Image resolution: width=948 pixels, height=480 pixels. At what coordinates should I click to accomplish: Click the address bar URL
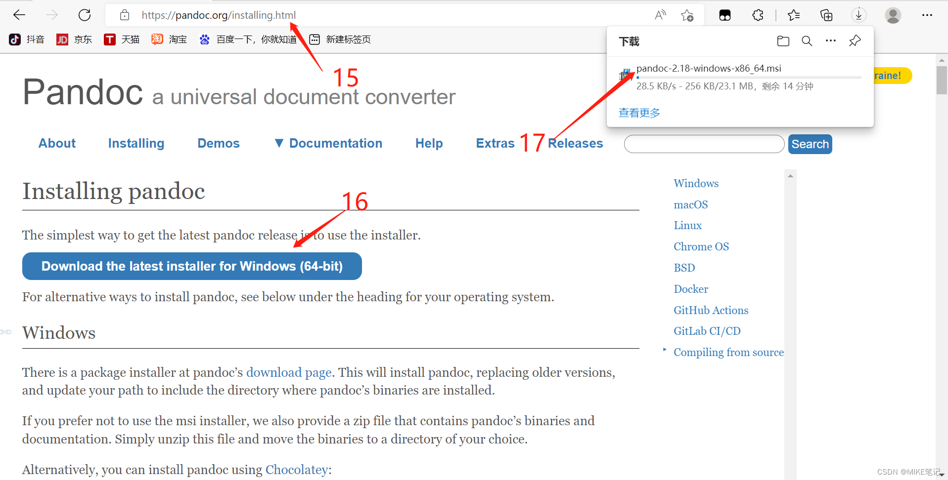[x=219, y=15]
